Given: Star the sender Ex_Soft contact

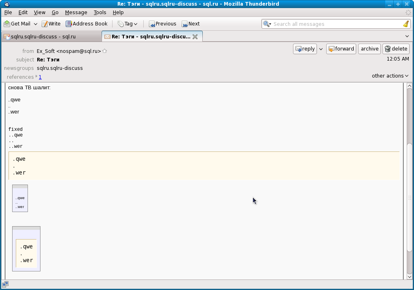Looking at the screenshot, I should click(105, 51).
